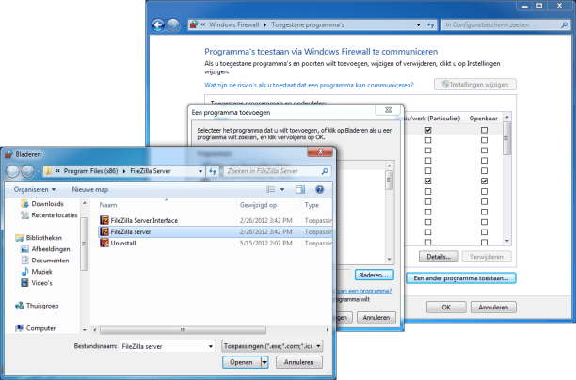The width and height of the screenshot is (576, 380).
Task: Expand the Program Files (x86) breadcrumb arrow
Action: (124, 171)
